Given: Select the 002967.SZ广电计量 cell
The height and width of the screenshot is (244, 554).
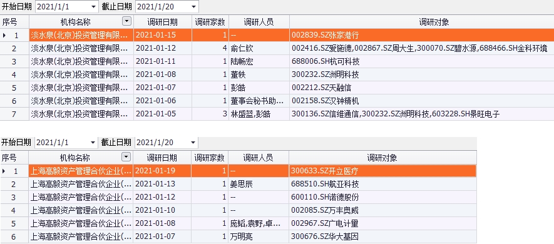Looking at the screenshot, I should pyautogui.click(x=382, y=223).
